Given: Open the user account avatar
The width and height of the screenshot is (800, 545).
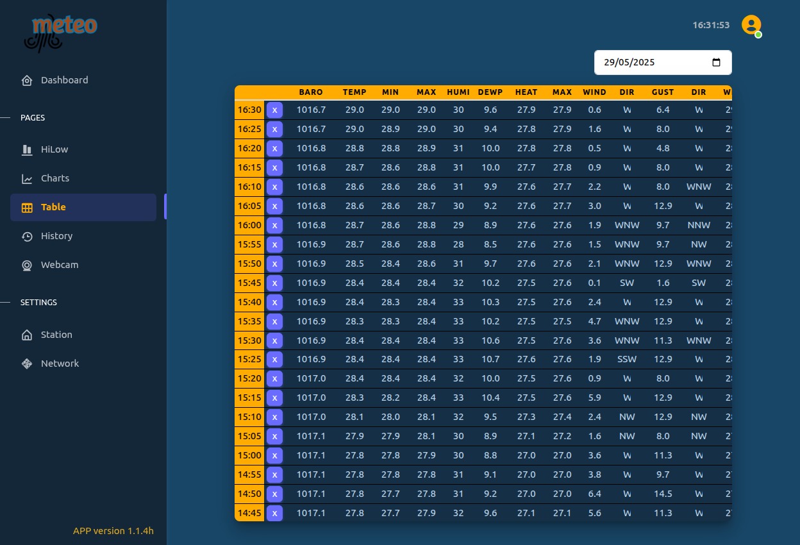Looking at the screenshot, I should pyautogui.click(x=751, y=25).
